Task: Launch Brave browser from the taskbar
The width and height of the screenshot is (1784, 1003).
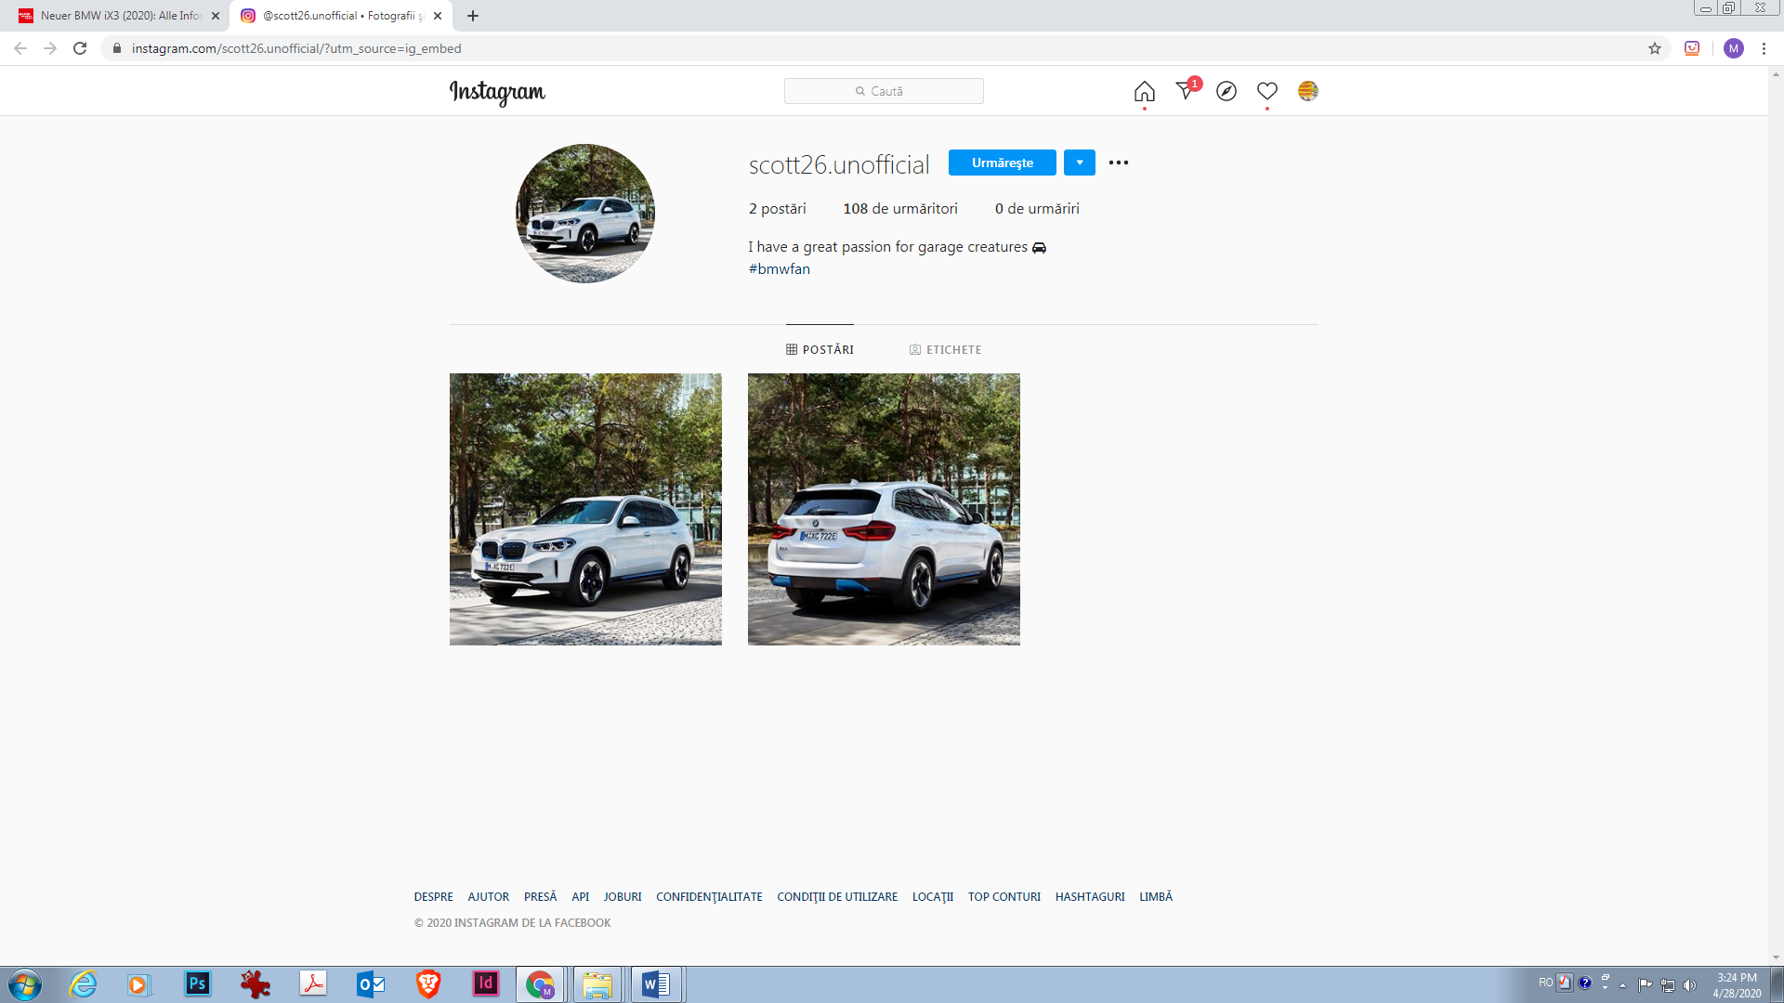Action: pos(427,983)
